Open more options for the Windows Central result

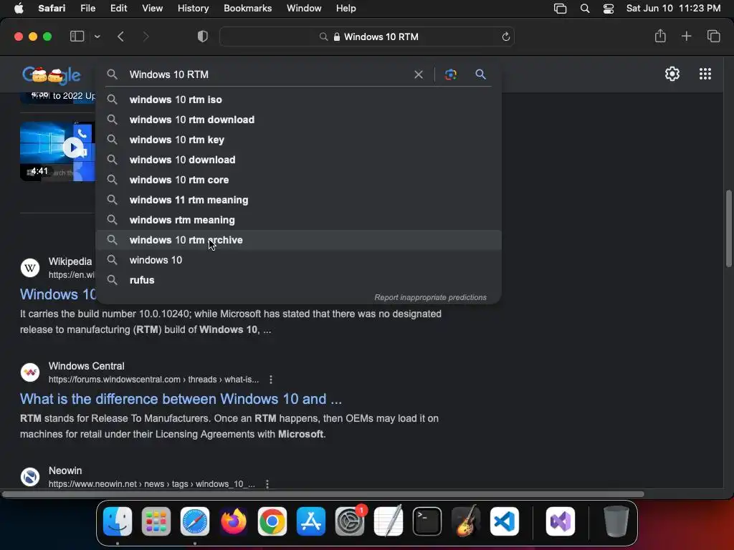pos(270,380)
